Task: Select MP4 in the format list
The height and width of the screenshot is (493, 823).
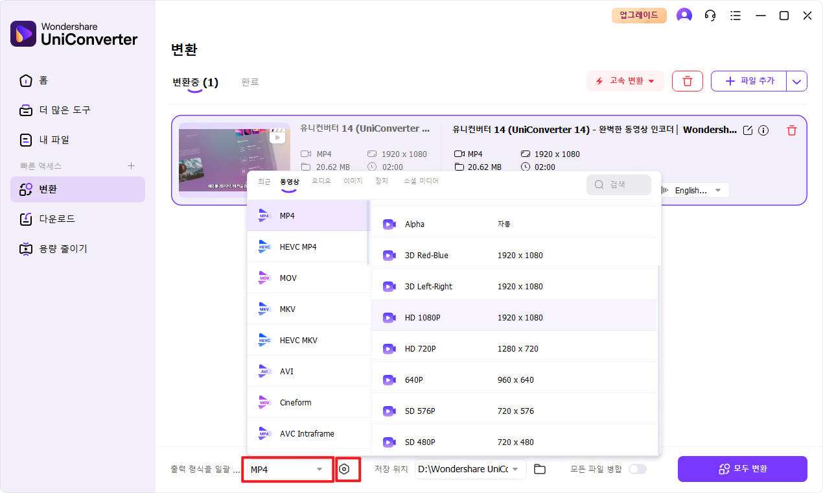Action: tap(308, 215)
